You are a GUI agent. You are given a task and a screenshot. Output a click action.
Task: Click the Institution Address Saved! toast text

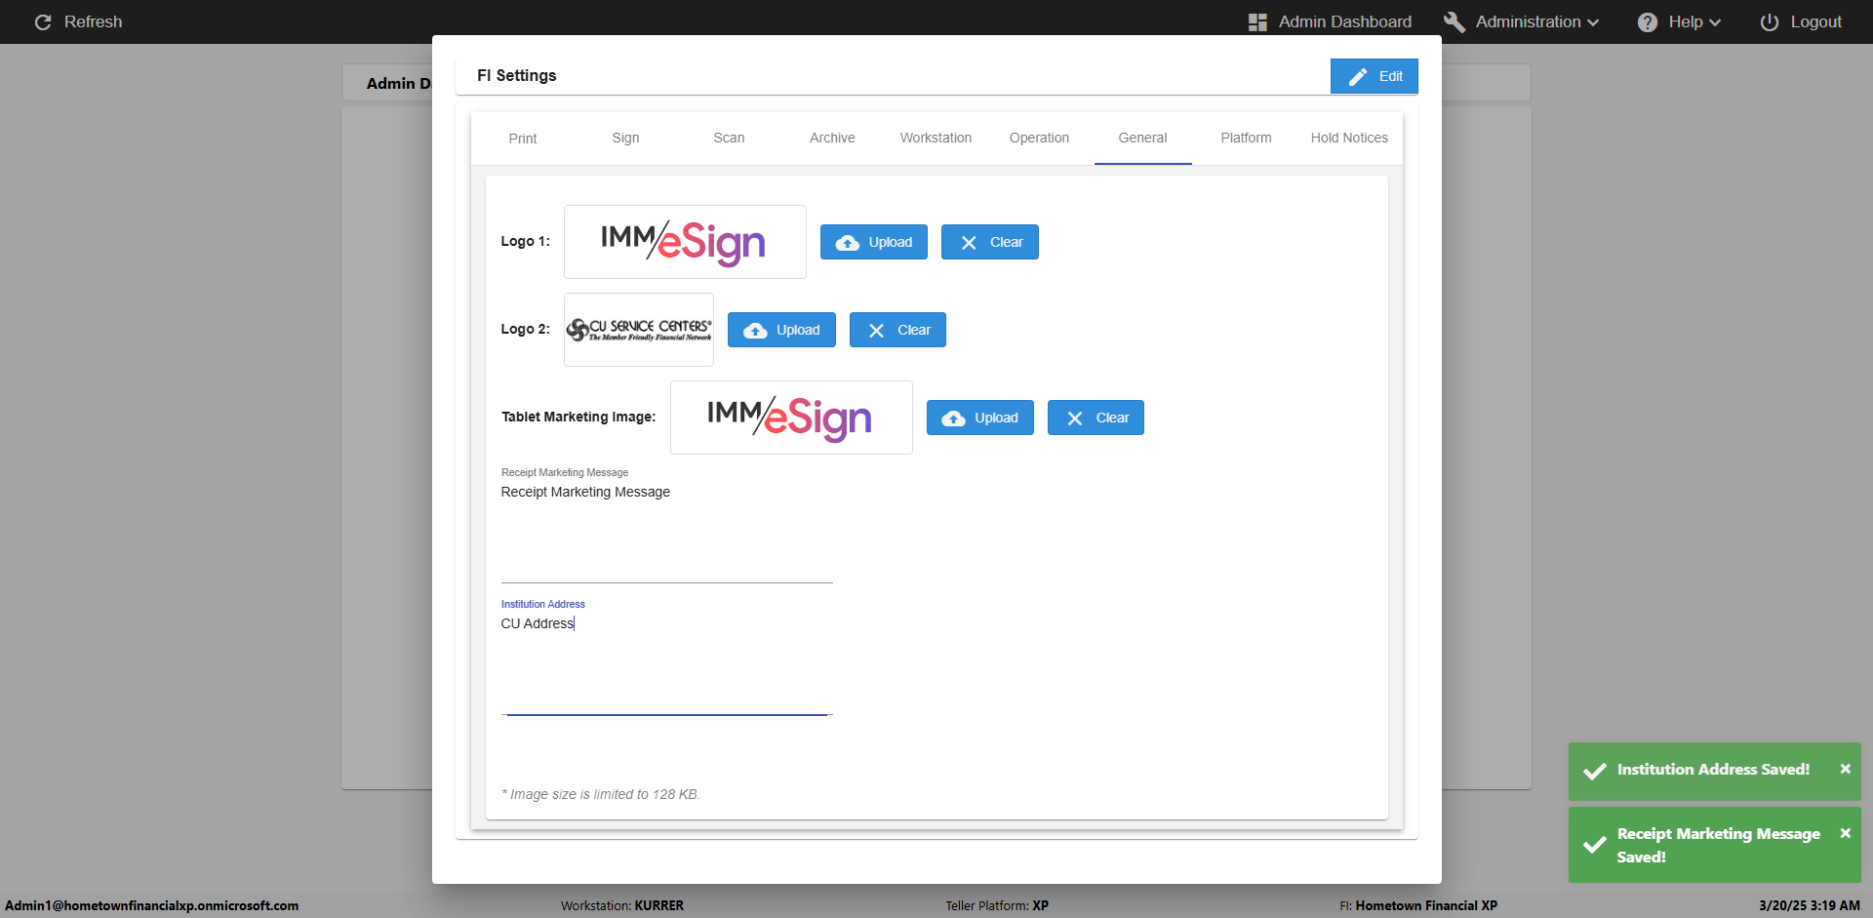[1713, 769]
